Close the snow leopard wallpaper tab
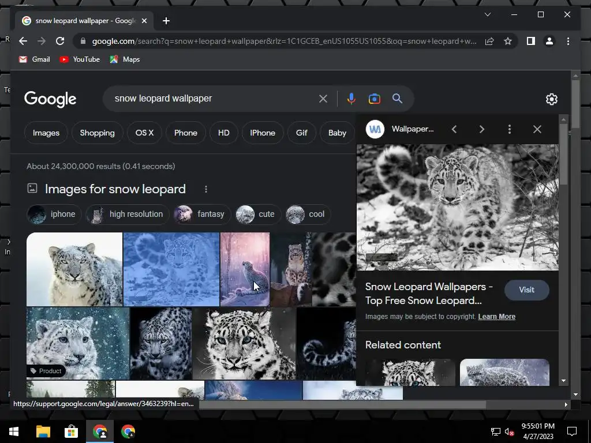 pos(144,21)
